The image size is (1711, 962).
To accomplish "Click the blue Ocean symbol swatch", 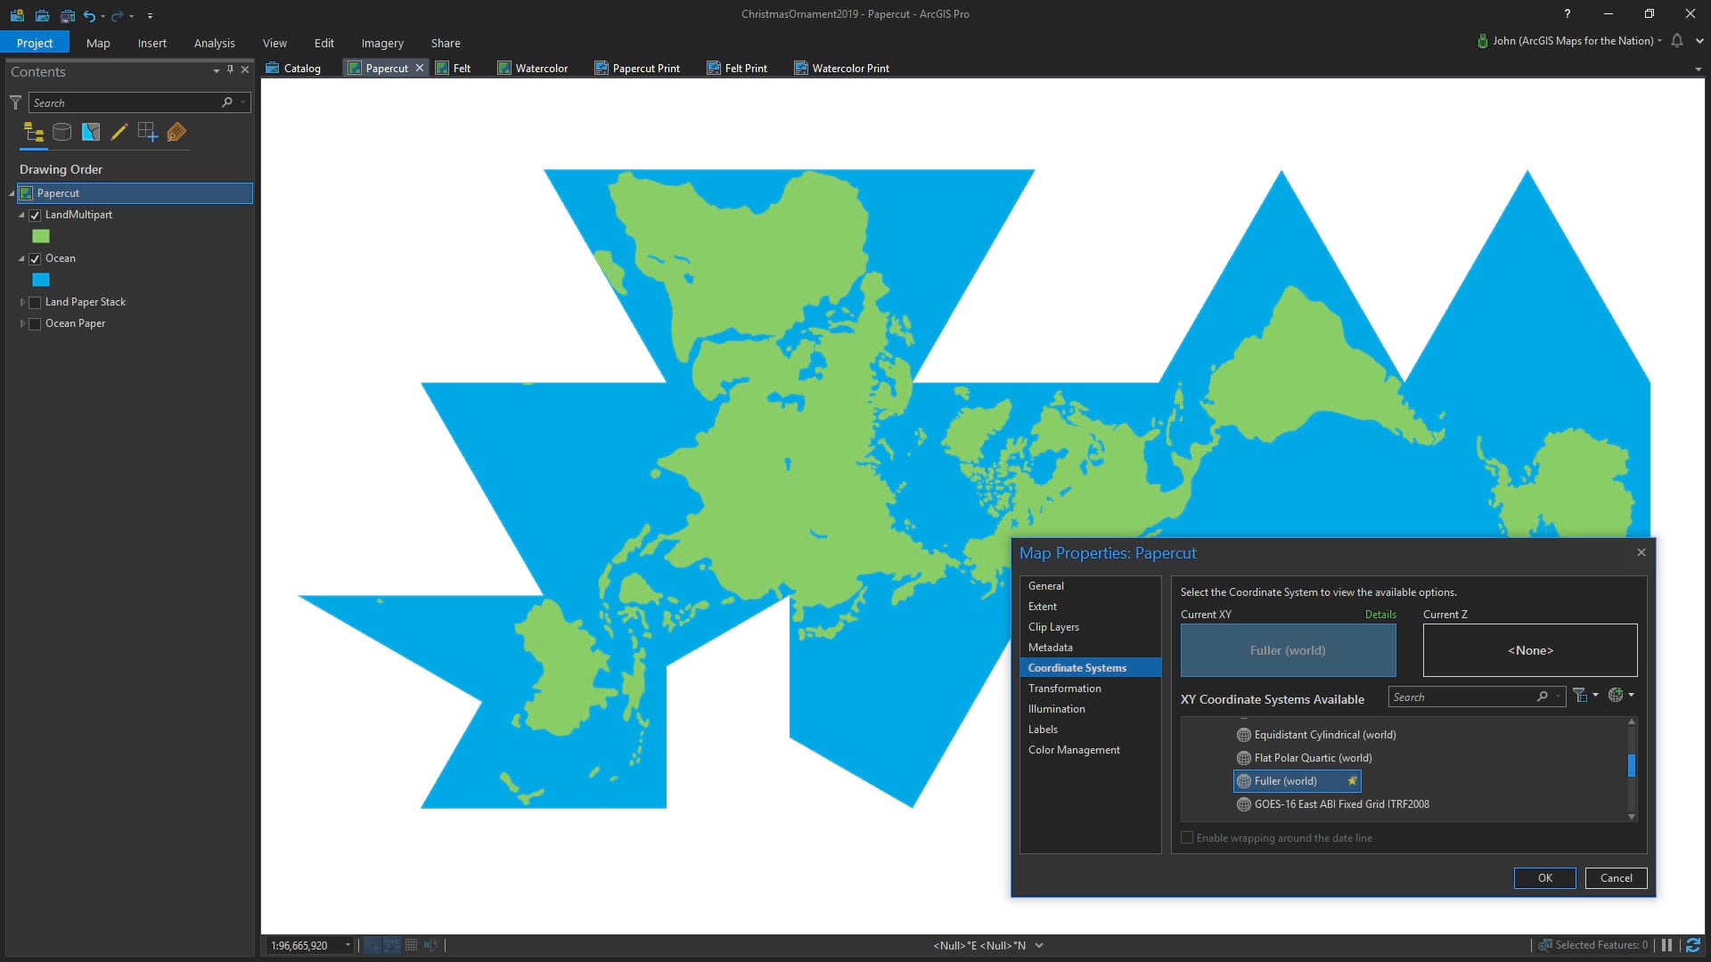I will pyautogui.click(x=41, y=280).
